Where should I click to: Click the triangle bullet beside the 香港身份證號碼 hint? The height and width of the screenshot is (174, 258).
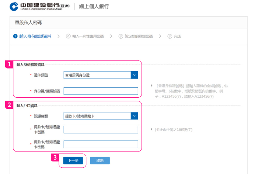coord(152,86)
